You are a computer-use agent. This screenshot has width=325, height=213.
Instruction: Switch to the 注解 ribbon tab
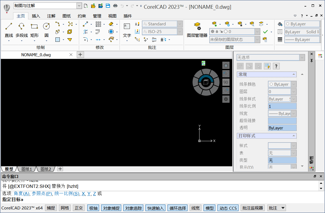[51, 16]
